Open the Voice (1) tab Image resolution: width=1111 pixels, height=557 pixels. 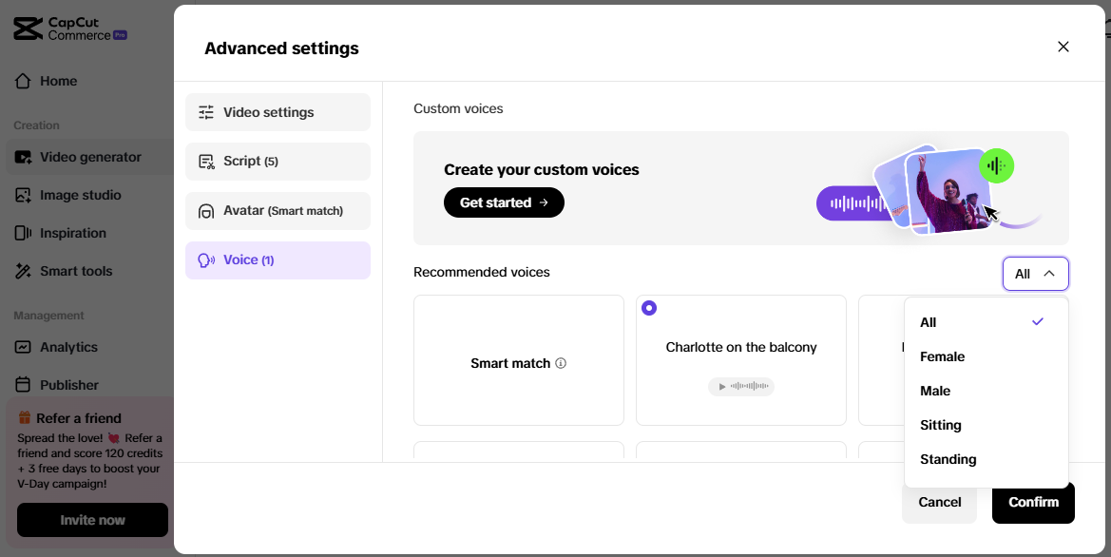tap(278, 260)
